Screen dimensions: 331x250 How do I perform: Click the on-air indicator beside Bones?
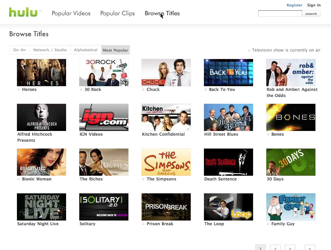(268, 134)
